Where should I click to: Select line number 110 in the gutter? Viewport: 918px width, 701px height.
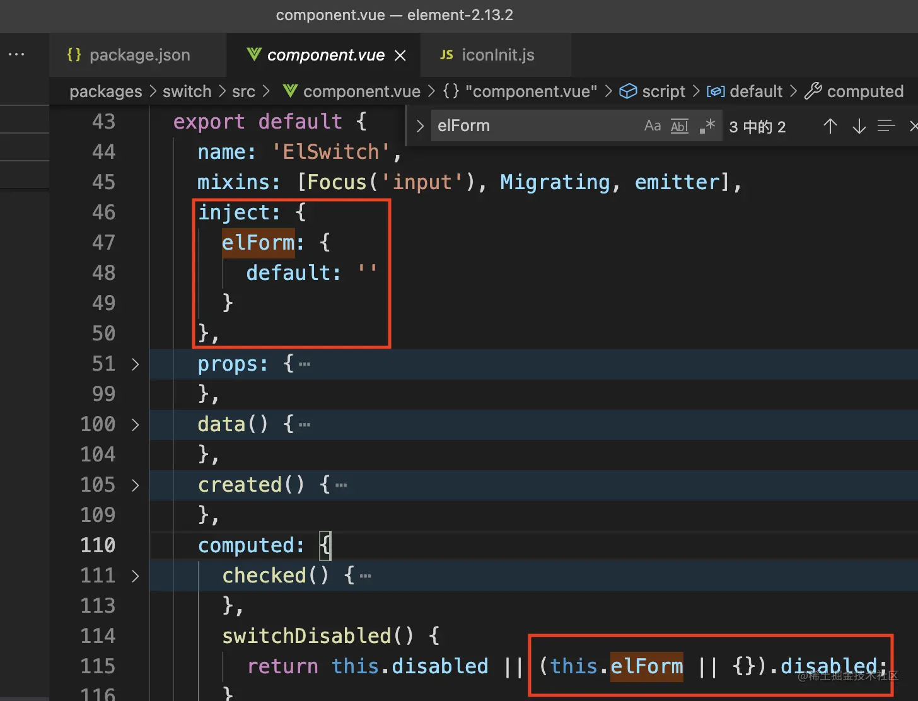click(98, 545)
